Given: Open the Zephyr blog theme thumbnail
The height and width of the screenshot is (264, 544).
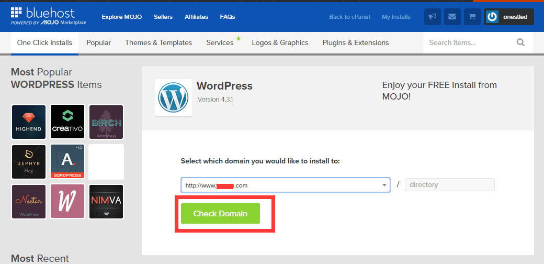Looking at the screenshot, I should 29,162.
